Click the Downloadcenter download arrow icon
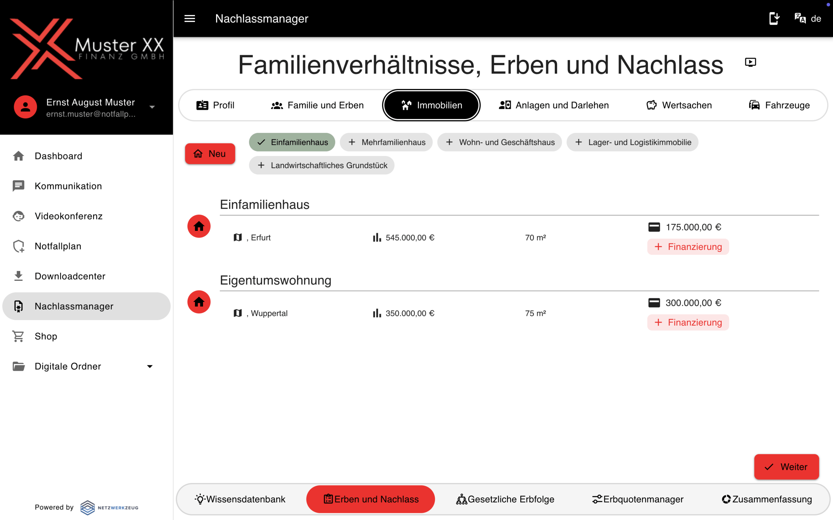 click(19, 276)
